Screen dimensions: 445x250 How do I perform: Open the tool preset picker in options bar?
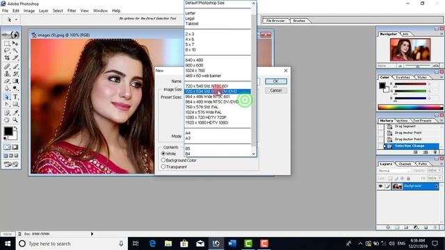pyautogui.click(x=11, y=19)
